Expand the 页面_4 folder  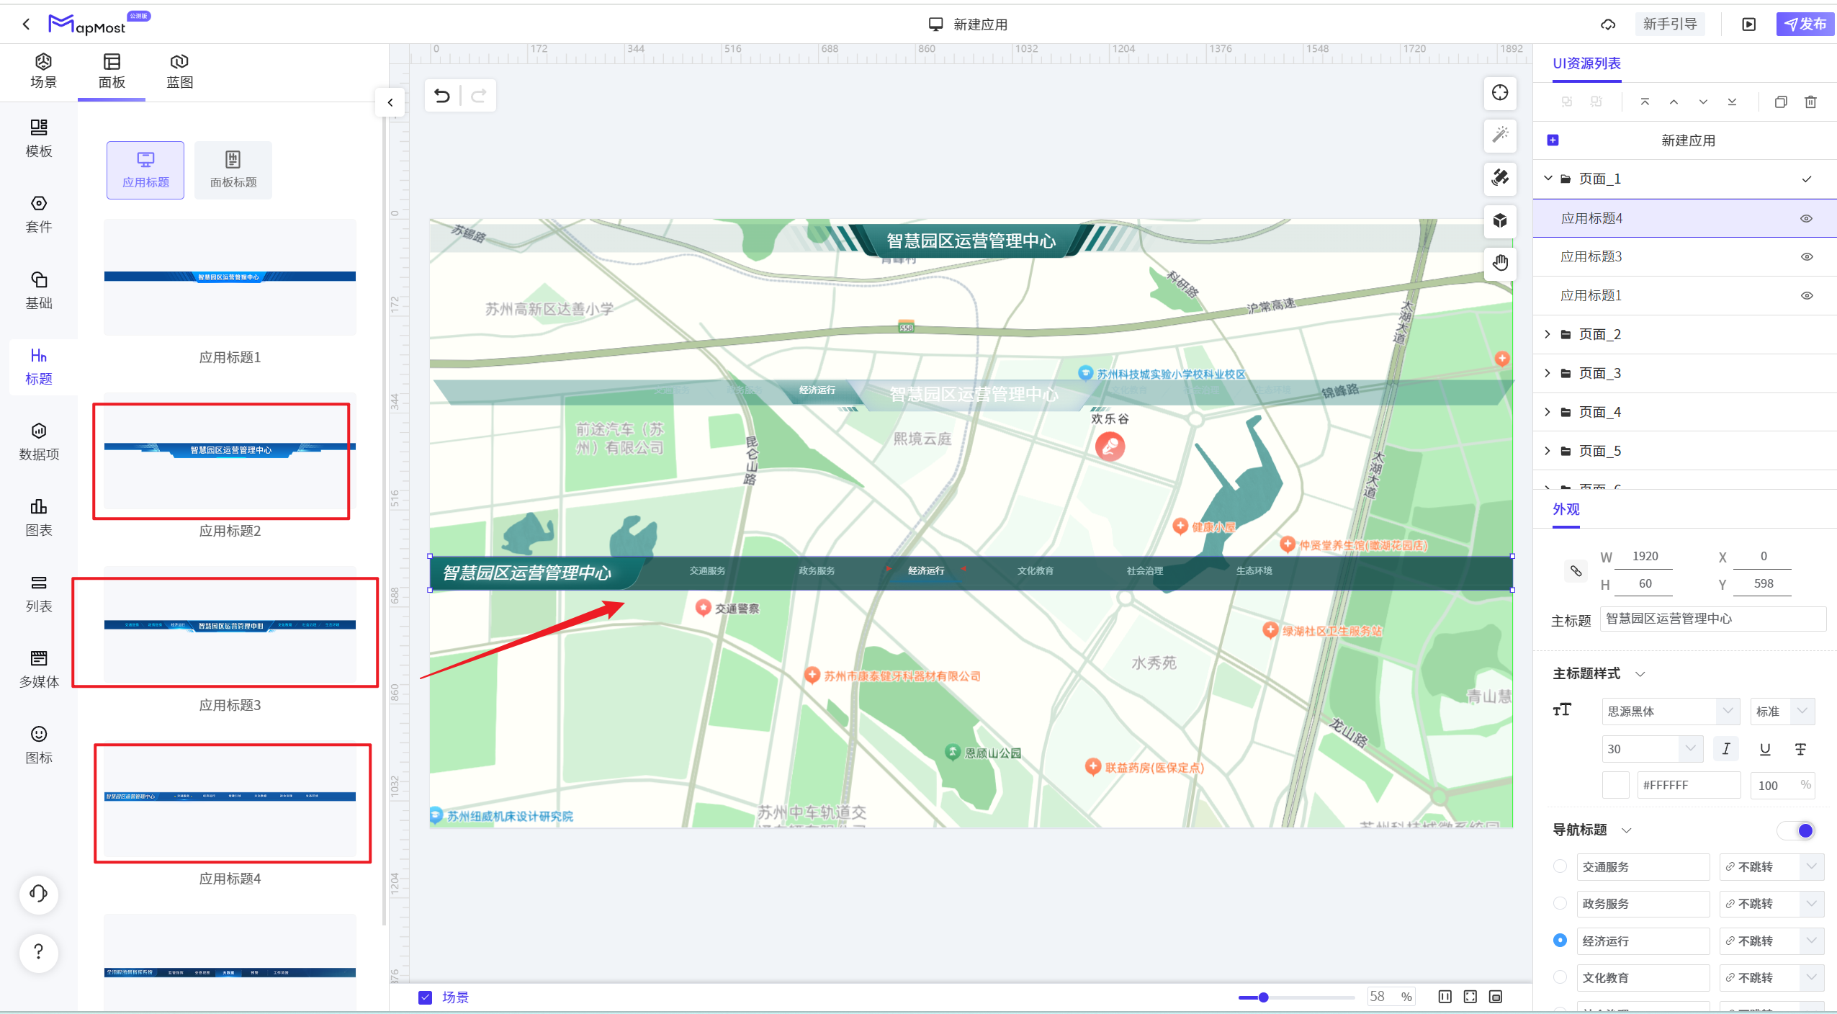(x=1548, y=412)
